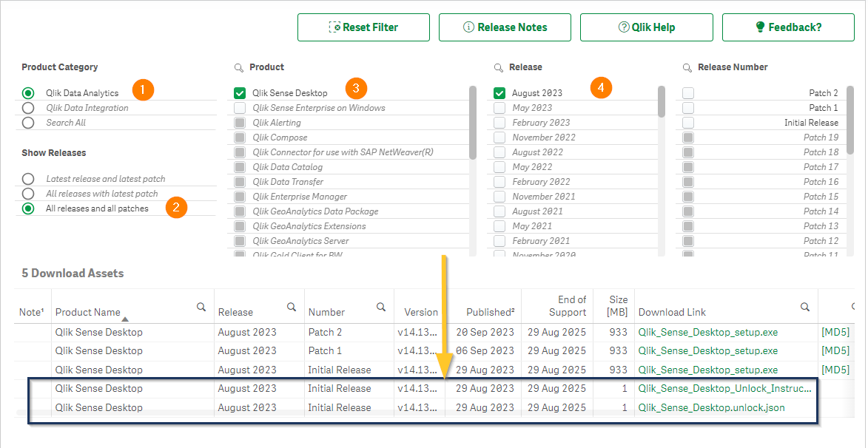
Task: Click the [MD5] link for Patch 2
Action: 835,333
